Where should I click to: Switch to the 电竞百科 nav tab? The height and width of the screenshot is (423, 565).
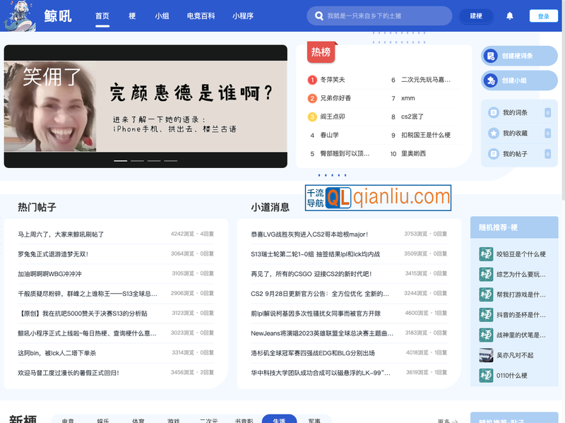[201, 16]
